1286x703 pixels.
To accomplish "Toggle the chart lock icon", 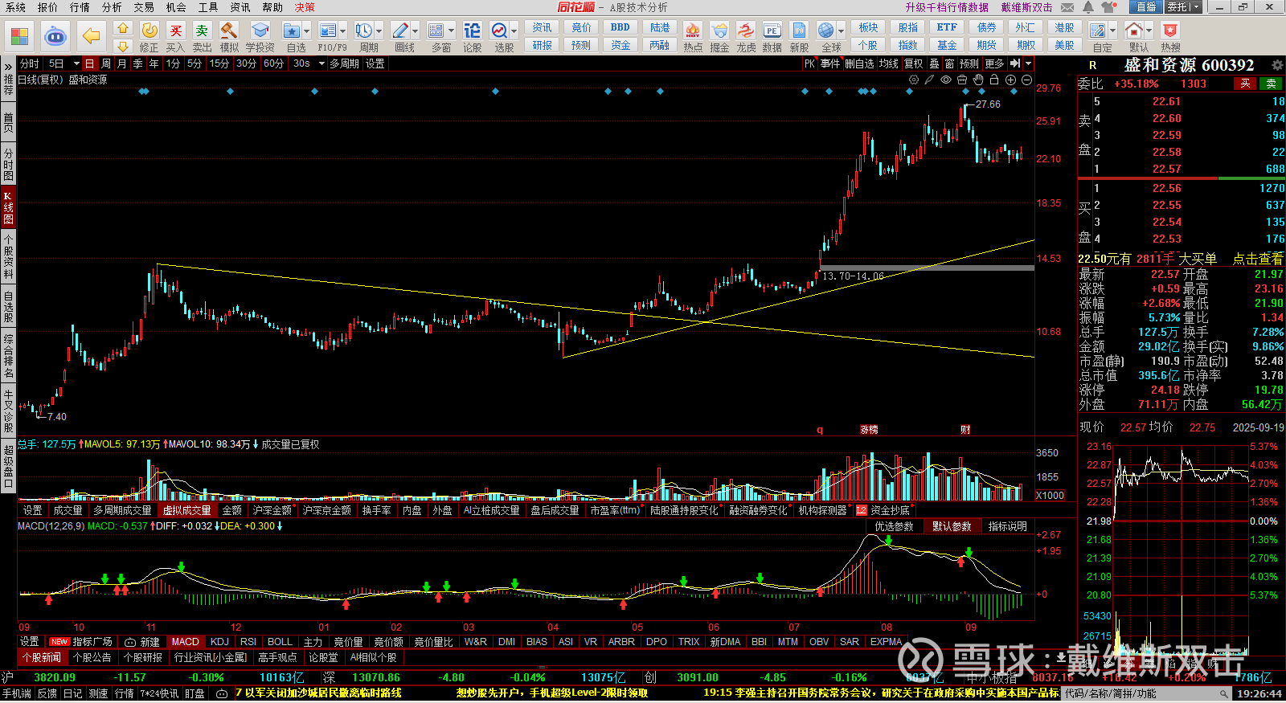I will coord(994,80).
